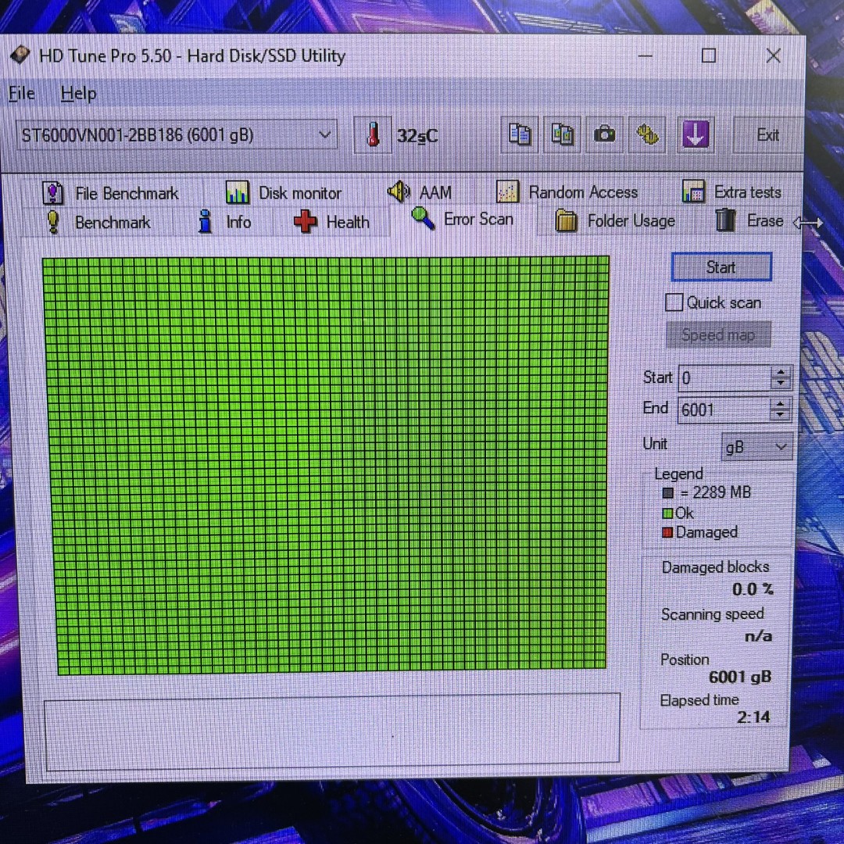
Task: Expand the ST6000VN001 drive selection dropdown
Action: pos(324,135)
